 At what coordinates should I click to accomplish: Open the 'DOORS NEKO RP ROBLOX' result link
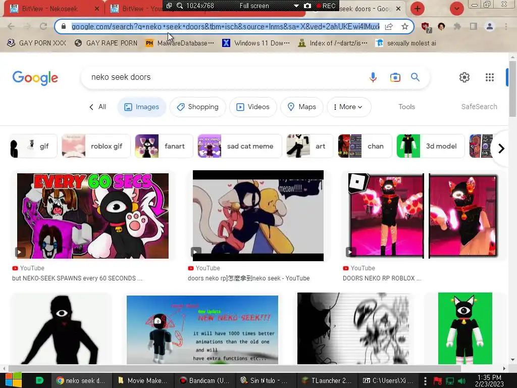pos(382,278)
